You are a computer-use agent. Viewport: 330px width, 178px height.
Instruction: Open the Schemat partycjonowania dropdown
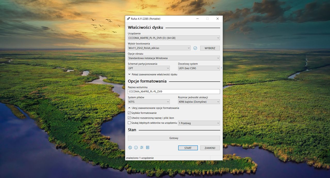coord(149,68)
